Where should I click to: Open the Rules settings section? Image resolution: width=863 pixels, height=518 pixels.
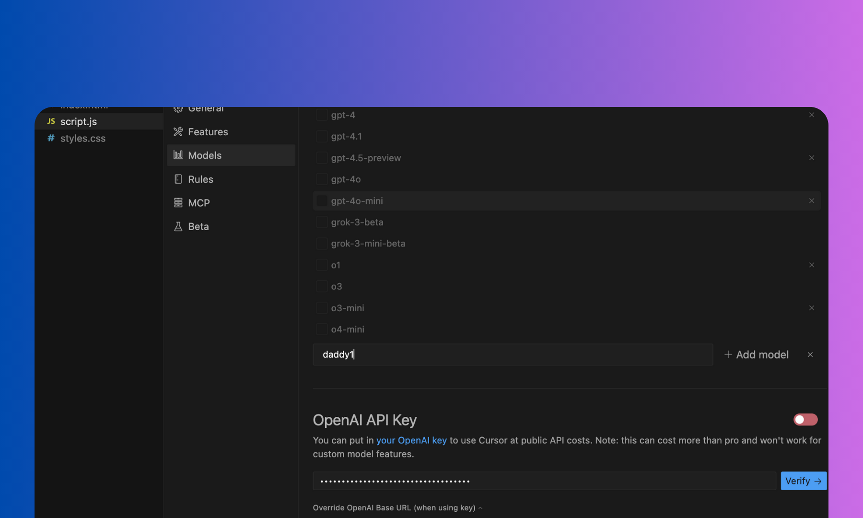pos(231,179)
